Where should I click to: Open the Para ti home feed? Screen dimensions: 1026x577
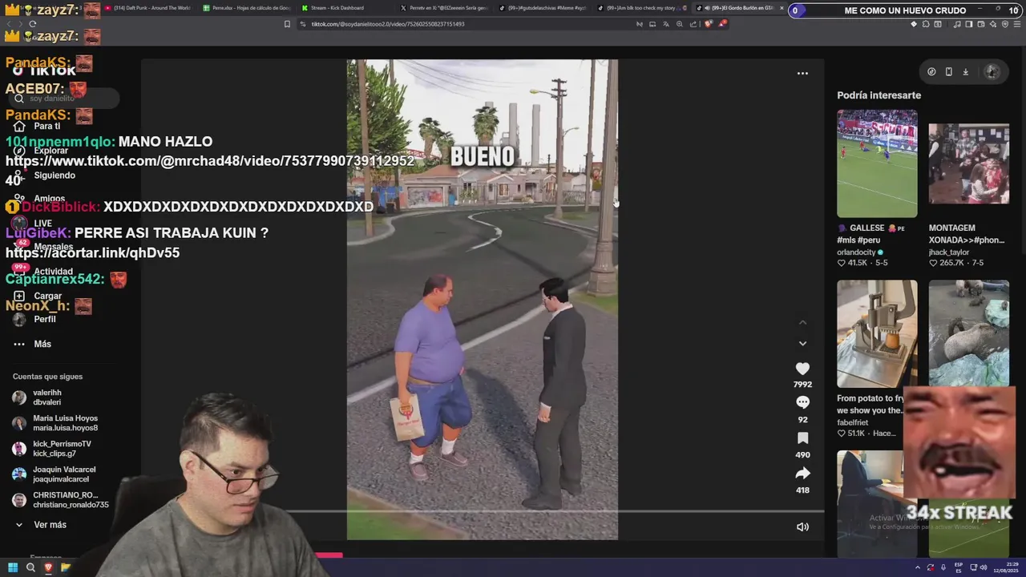click(47, 126)
